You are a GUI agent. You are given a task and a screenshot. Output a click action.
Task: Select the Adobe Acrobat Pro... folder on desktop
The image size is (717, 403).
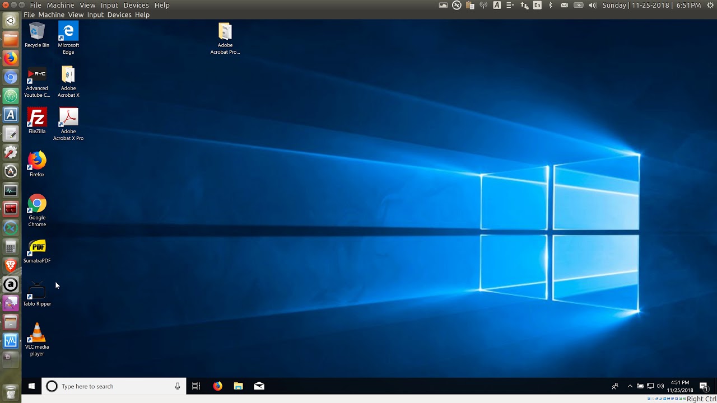225,38
